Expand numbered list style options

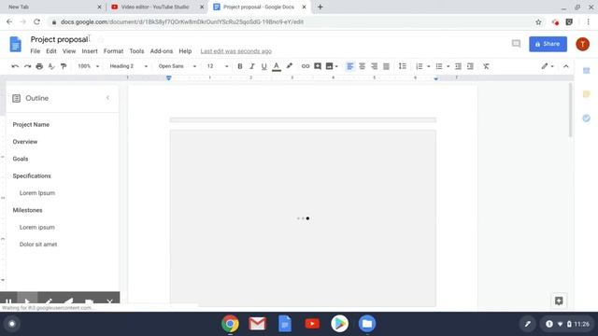[429, 66]
